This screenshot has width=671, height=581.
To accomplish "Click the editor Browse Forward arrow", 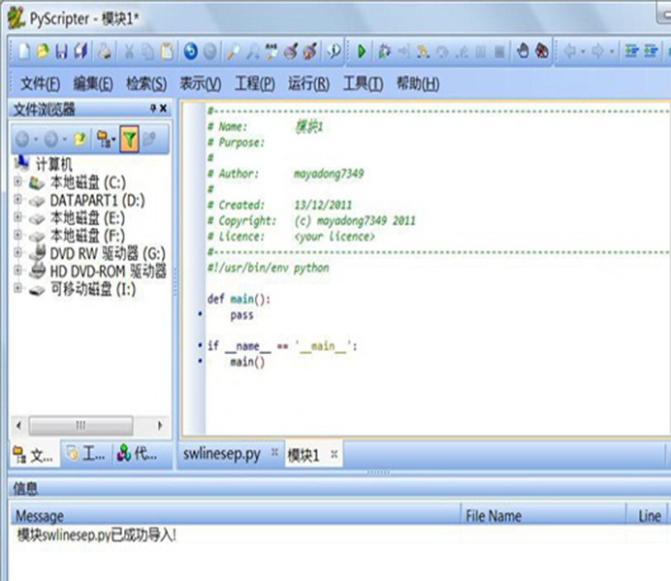I will tap(598, 51).
